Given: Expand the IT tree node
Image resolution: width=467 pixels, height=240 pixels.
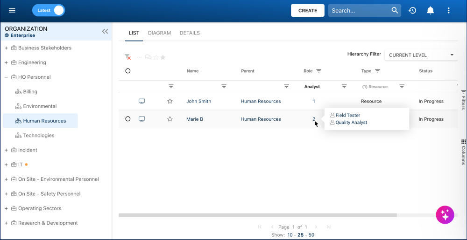Looking at the screenshot, I should [x=6, y=165].
